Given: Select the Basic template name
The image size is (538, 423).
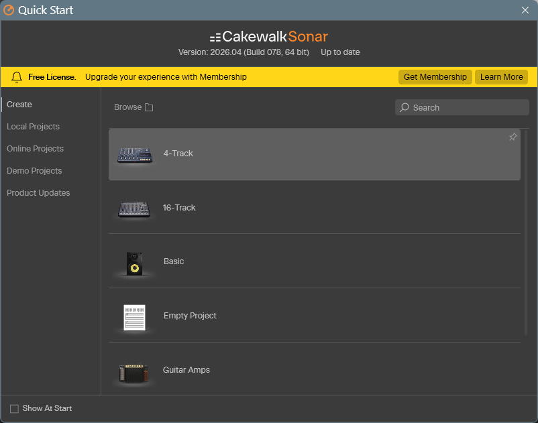Looking at the screenshot, I should (174, 261).
